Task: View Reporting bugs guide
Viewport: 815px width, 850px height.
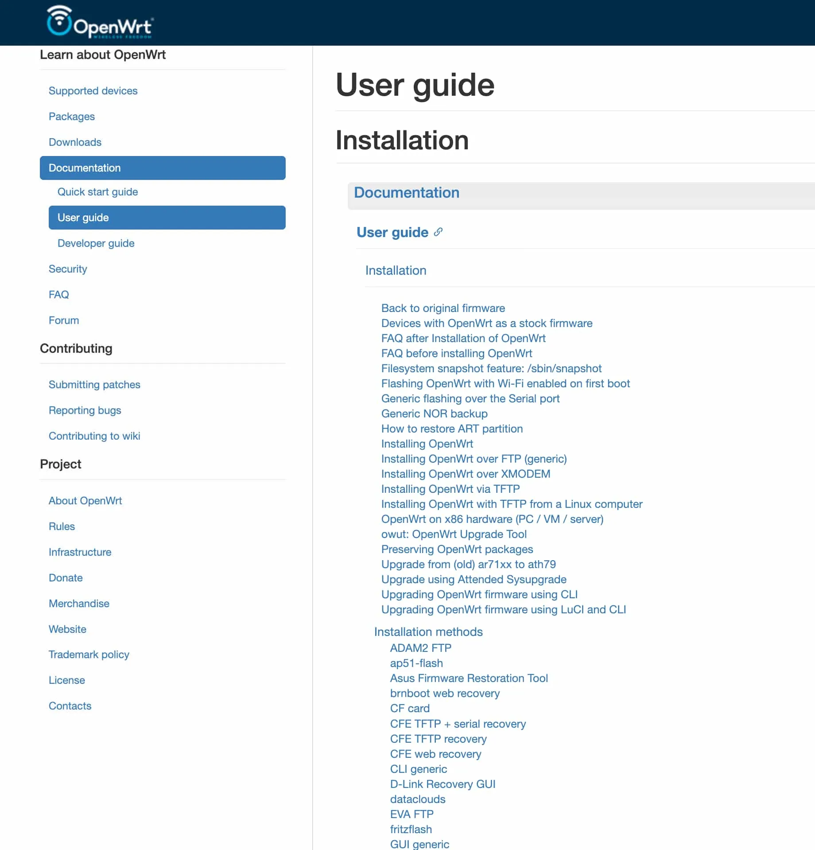Action: pyautogui.click(x=85, y=410)
